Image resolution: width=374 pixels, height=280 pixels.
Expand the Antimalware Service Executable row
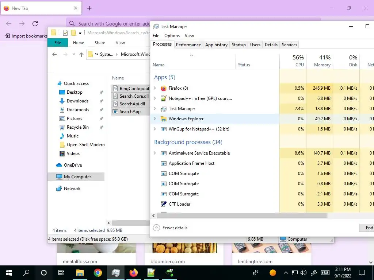(x=154, y=153)
